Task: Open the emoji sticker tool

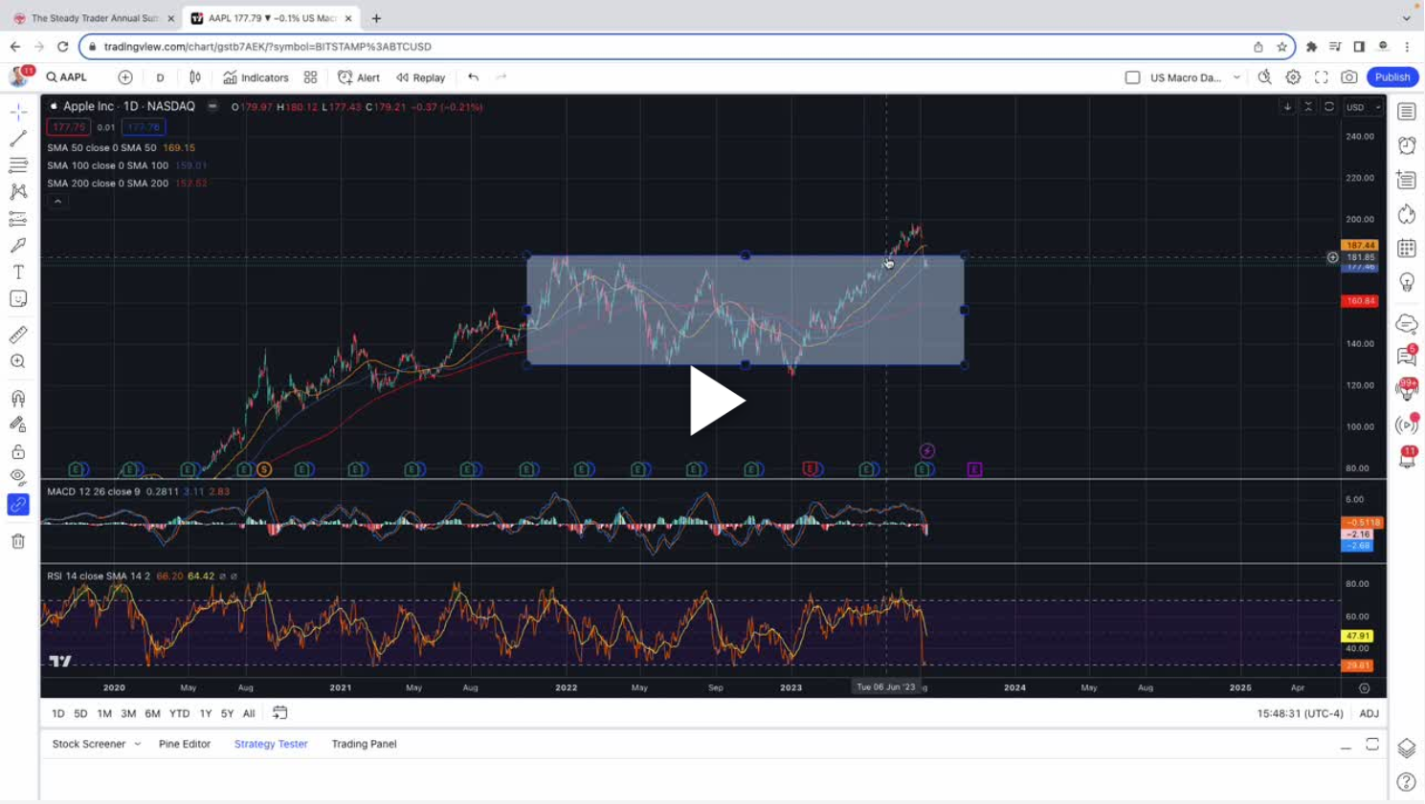Action: click(18, 298)
